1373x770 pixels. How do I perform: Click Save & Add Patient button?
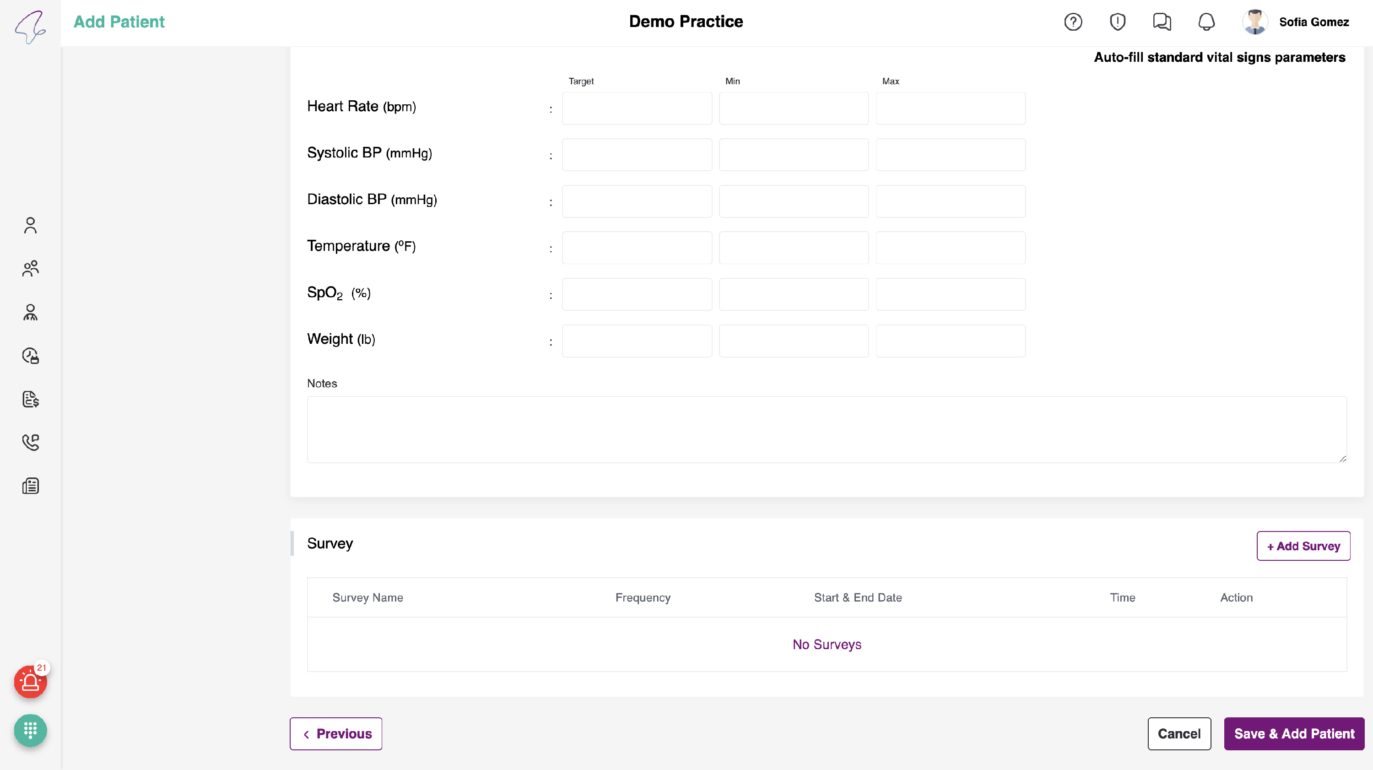[x=1293, y=734]
